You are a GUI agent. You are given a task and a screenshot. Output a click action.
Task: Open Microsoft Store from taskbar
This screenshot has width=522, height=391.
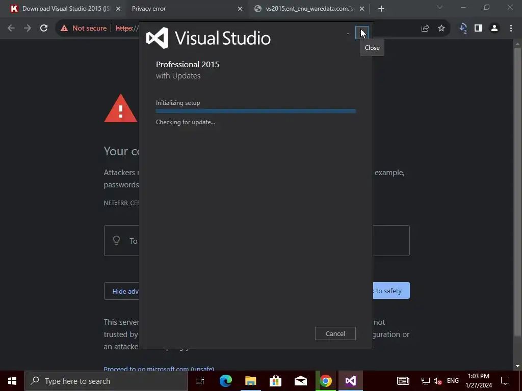point(276,381)
